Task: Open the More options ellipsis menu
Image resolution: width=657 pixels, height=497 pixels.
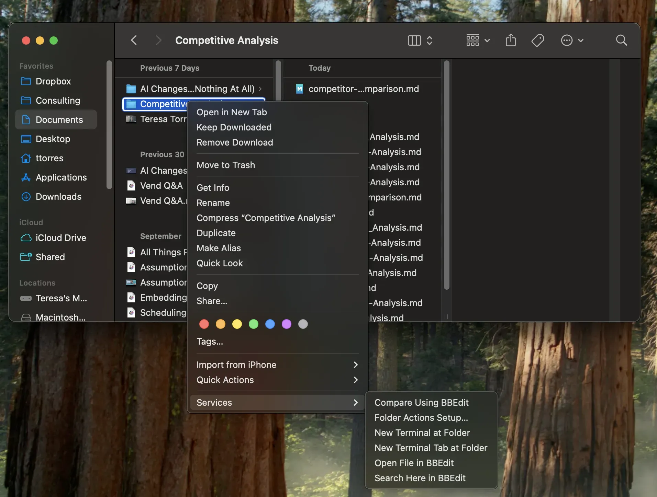Action: coord(567,40)
